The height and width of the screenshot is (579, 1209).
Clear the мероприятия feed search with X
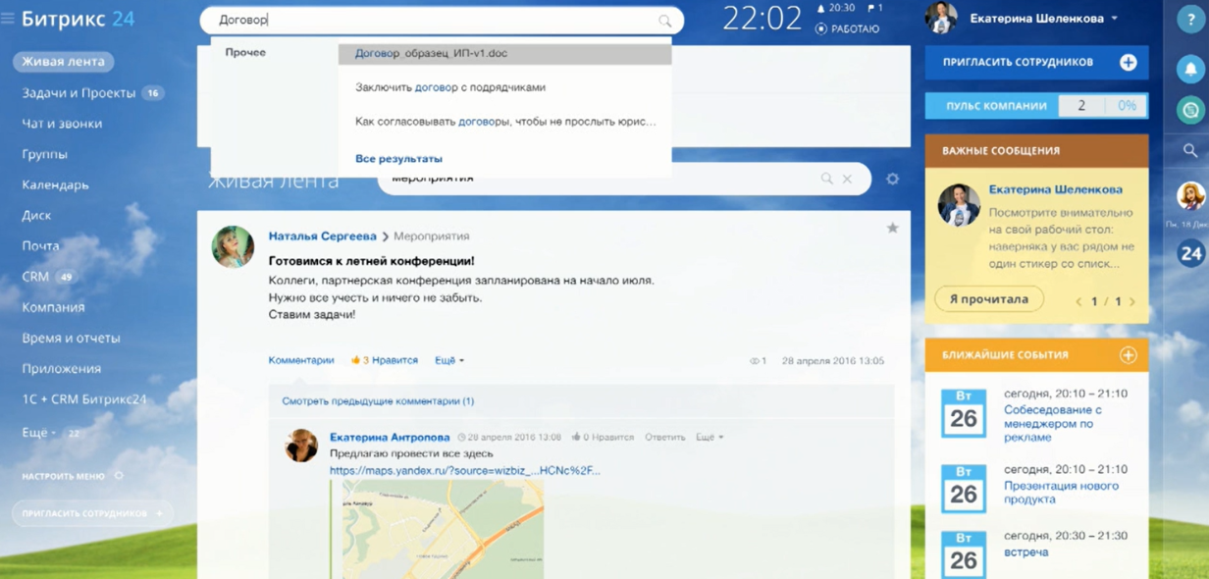tap(847, 179)
